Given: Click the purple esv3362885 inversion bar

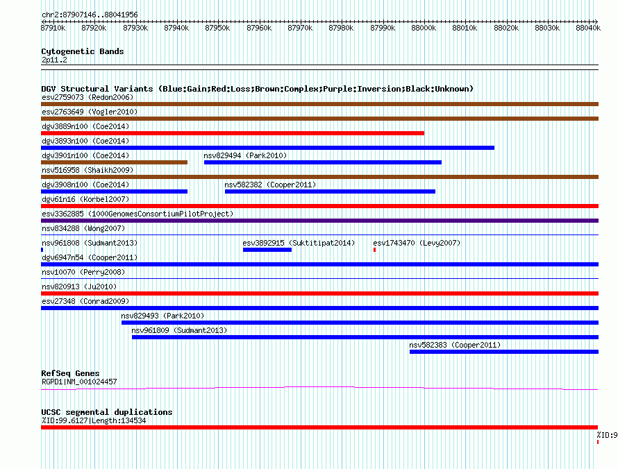Looking at the screenshot, I should (x=319, y=221).
